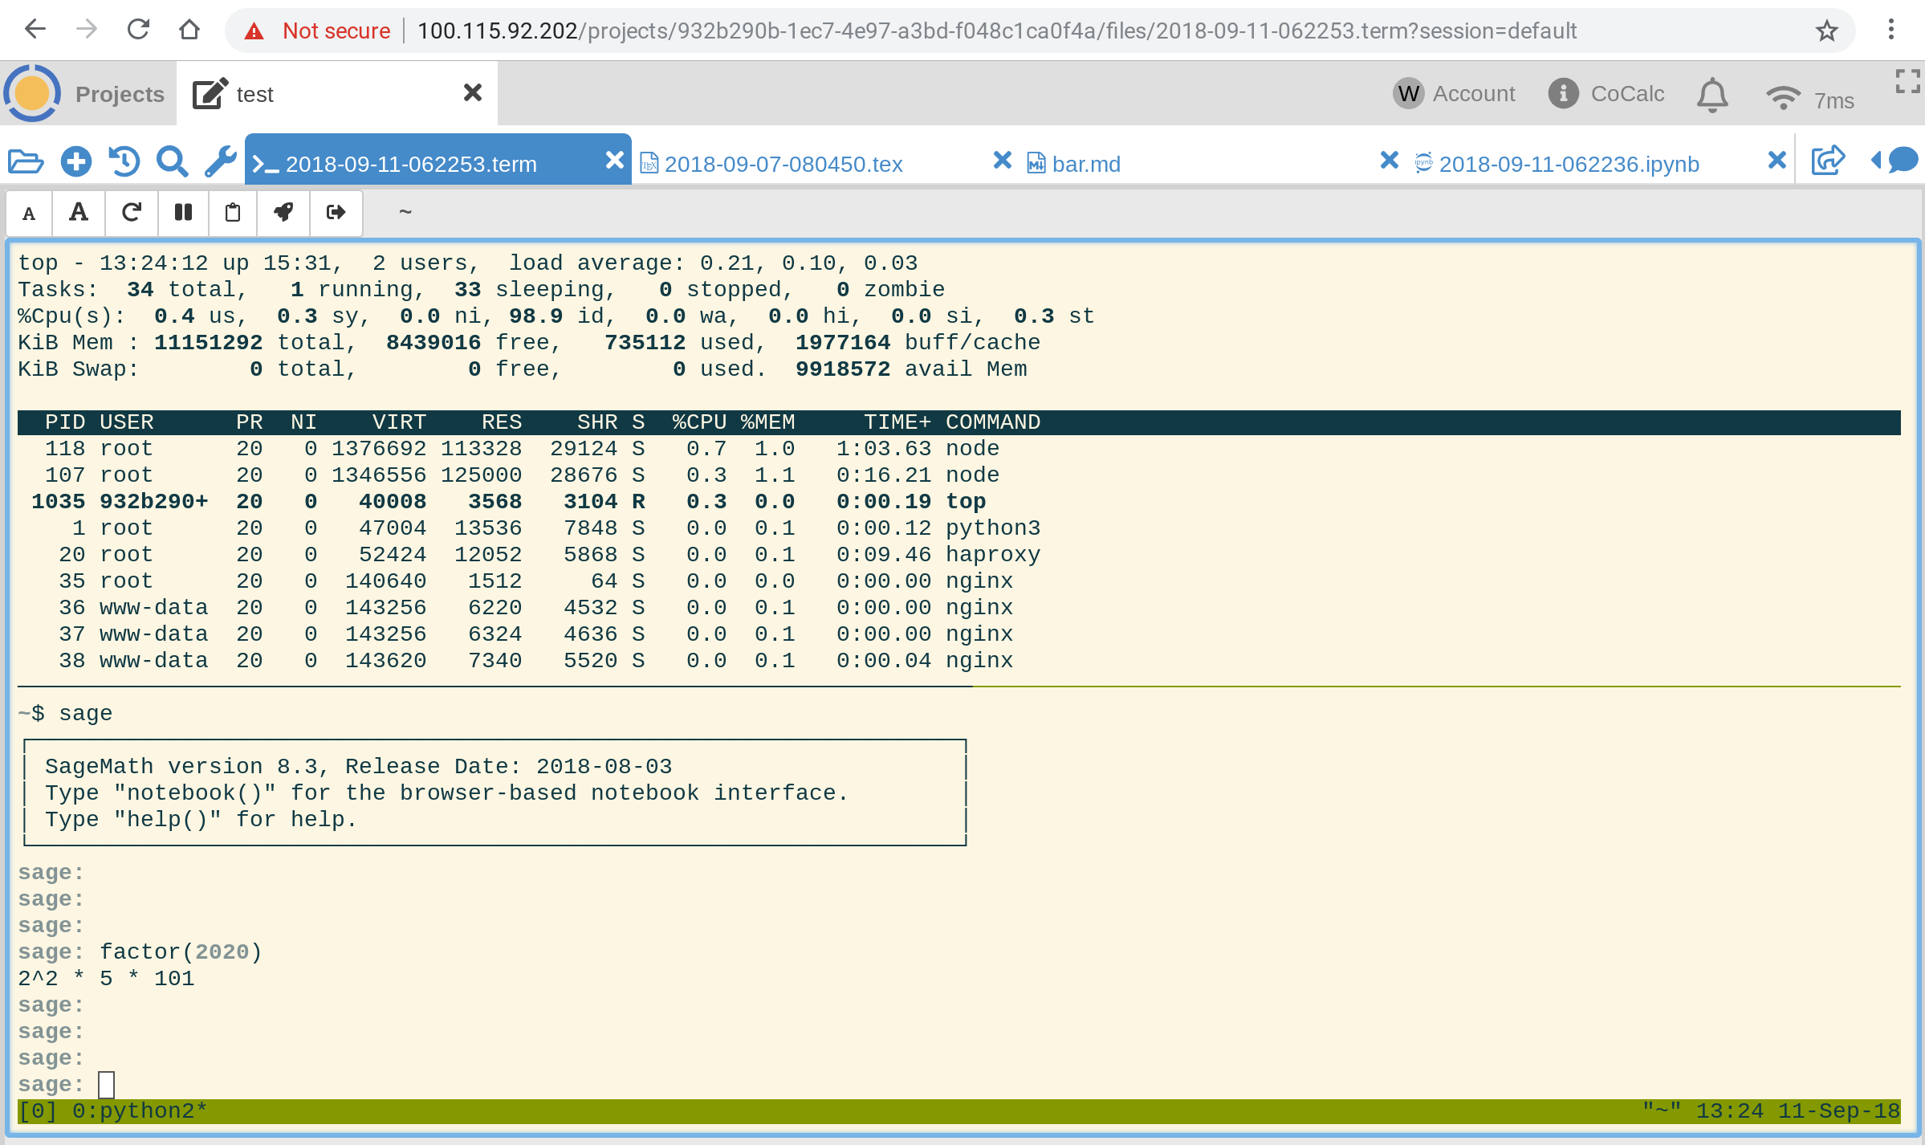Click the terminal refresh icon
The width and height of the screenshot is (1925, 1145).
(131, 213)
